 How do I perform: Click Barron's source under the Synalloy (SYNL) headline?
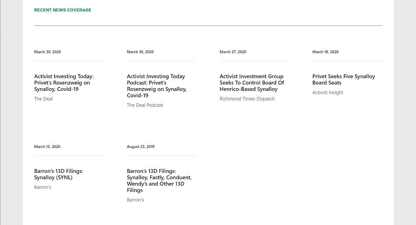[42, 187]
